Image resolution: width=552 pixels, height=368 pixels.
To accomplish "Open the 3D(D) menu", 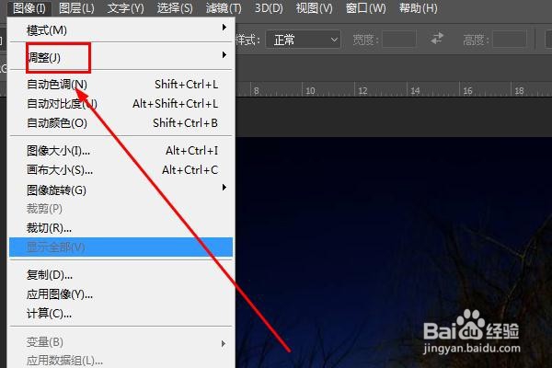I will pos(269,8).
